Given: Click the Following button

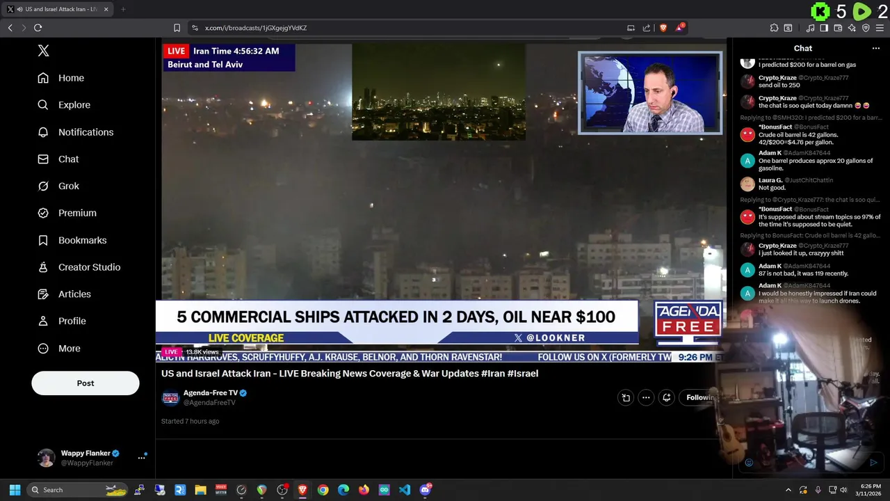Looking at the screenshot, I should pyautogui.click(x=700, y=398).
